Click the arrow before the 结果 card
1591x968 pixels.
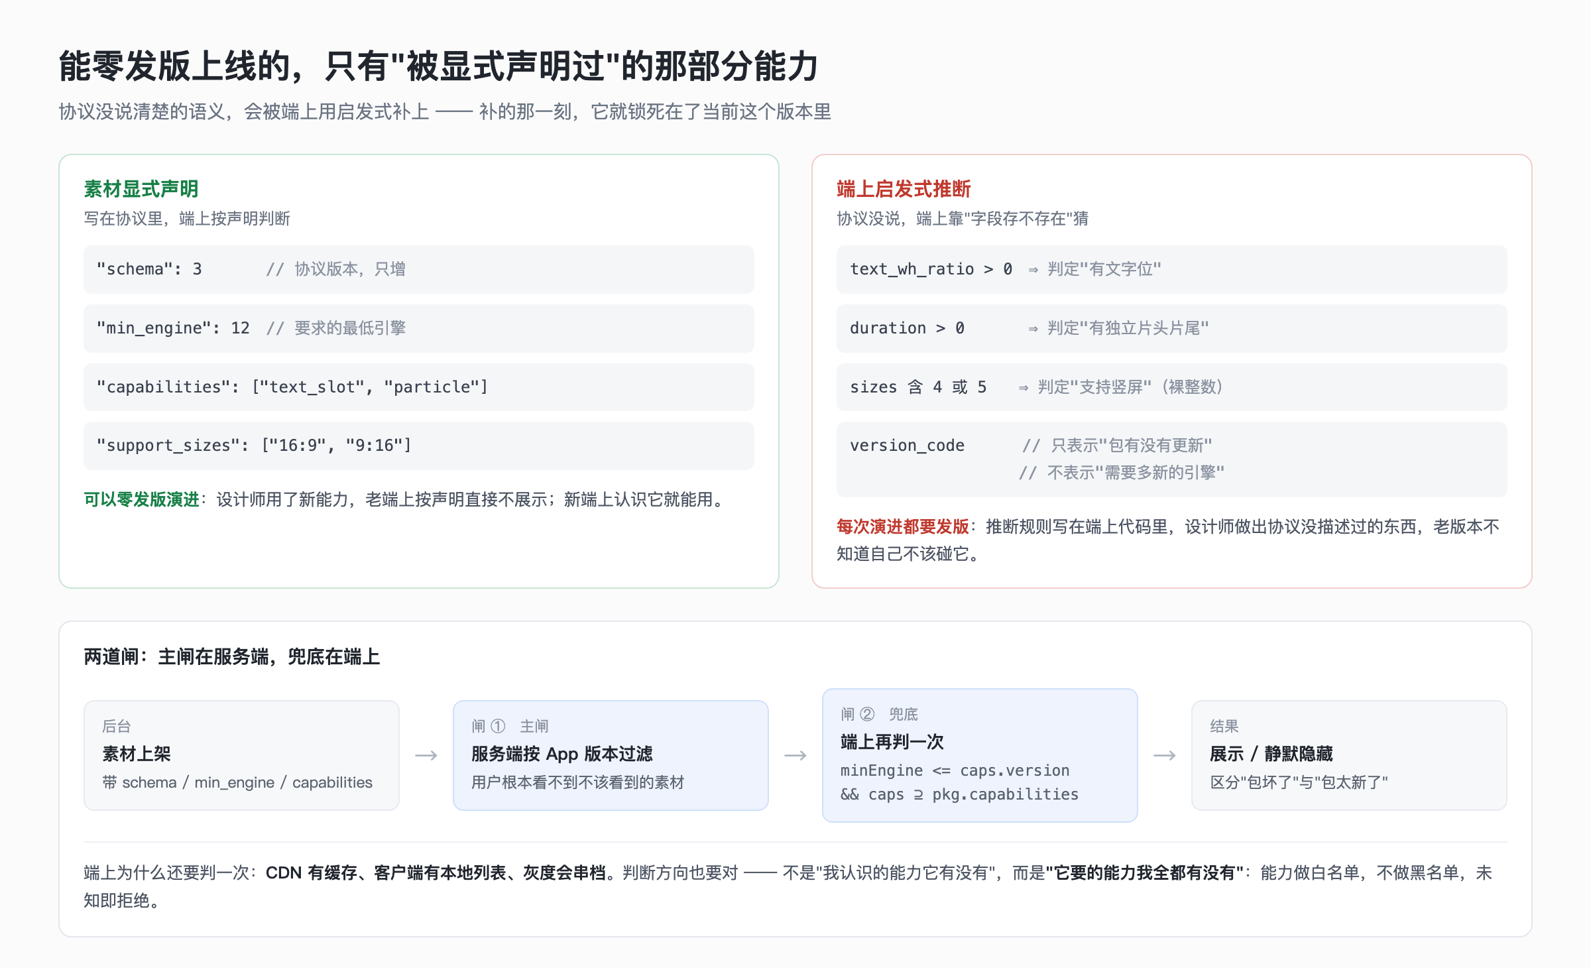coord(1164,755)
